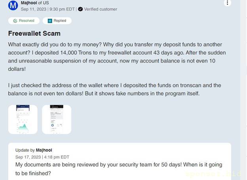This screenshot has height=180, width=247.
Task: Click the green check icon in Resolved badge
Action: 15,20
